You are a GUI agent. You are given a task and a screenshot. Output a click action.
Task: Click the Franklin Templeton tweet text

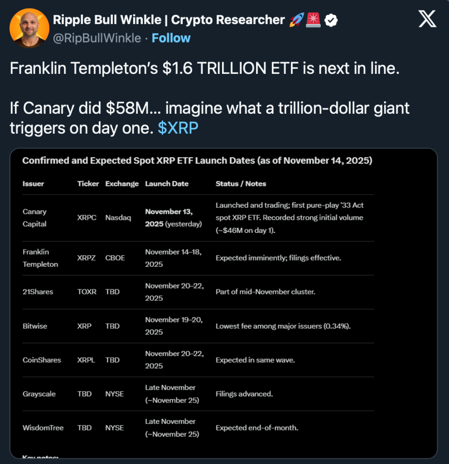(204, 69)
